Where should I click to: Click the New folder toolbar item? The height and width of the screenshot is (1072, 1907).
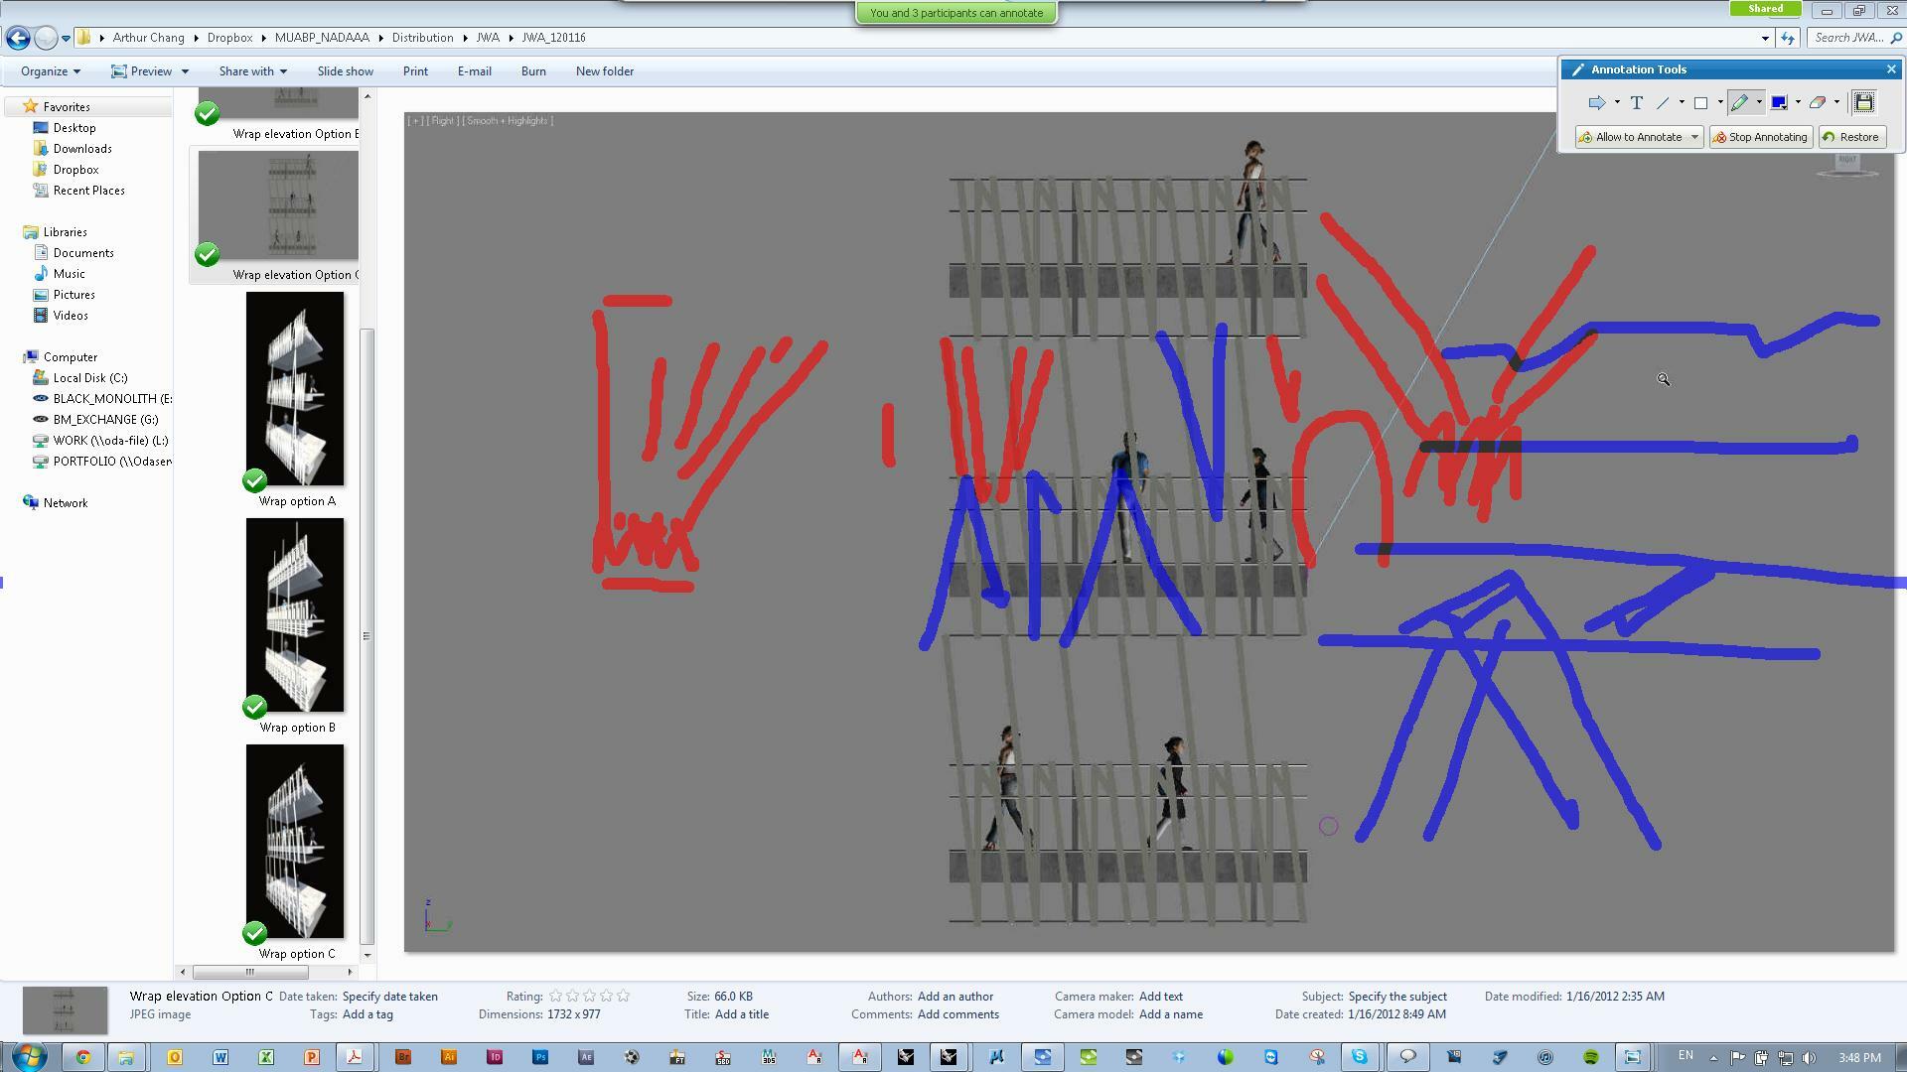605,71
